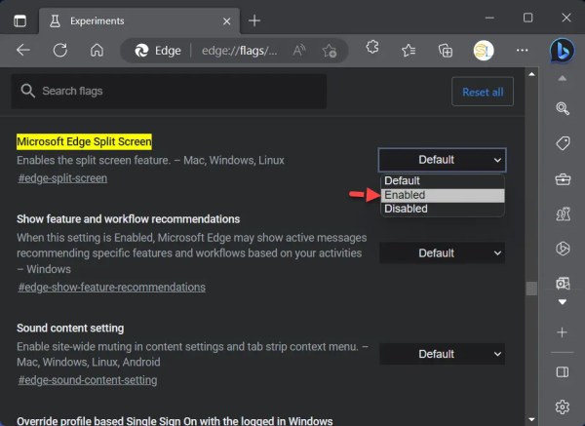The height and width of the screenshot is (426, 585).
Task: Open the Read aloud icon
Action: (299, 50)
